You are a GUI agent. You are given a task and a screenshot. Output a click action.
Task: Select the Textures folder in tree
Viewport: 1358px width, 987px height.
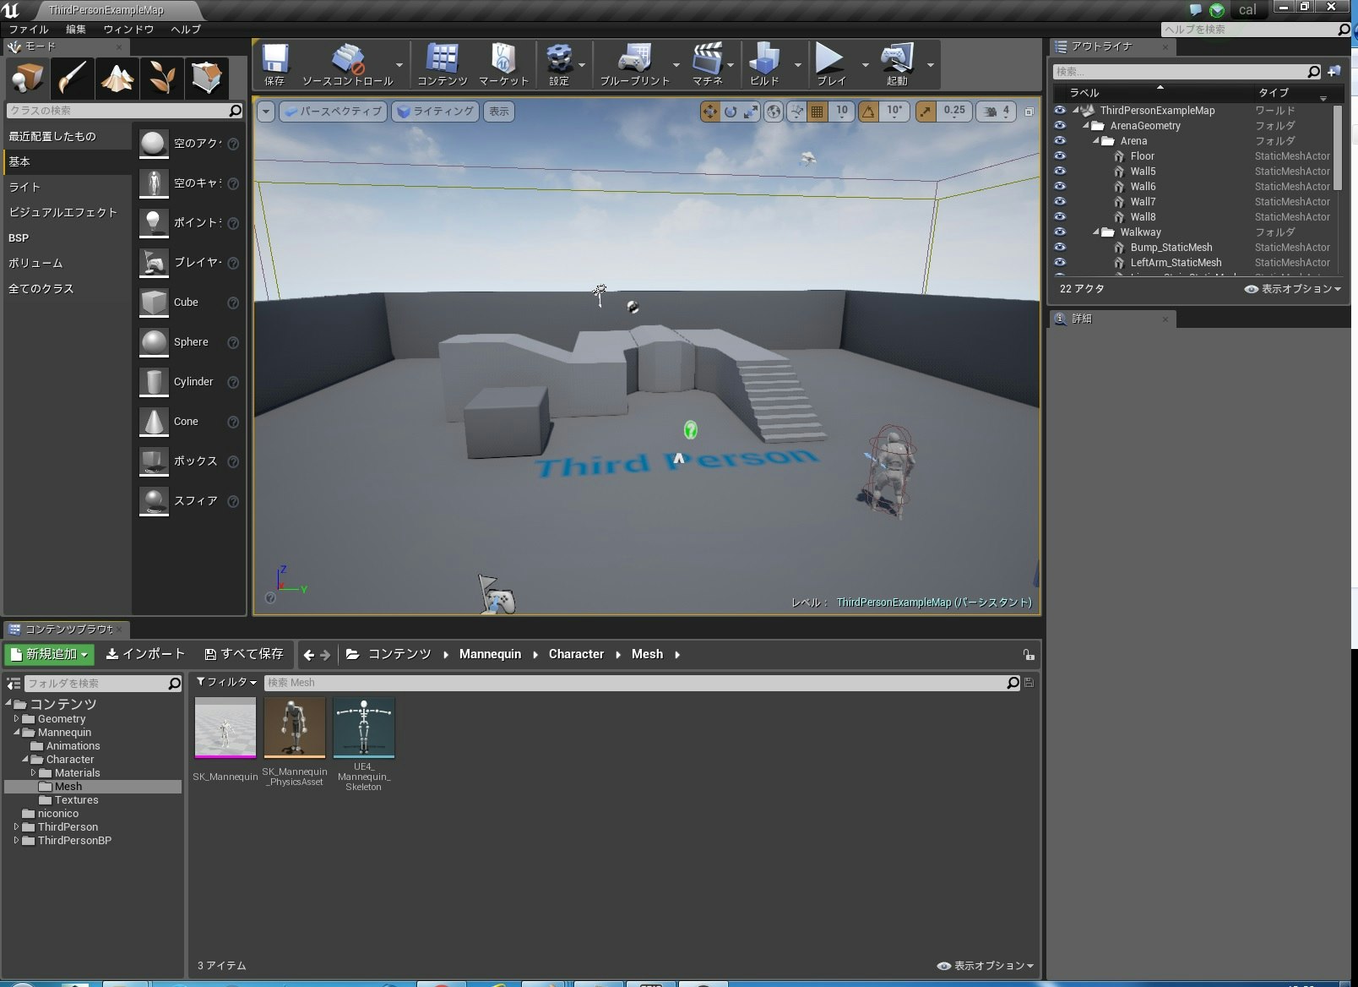tap(76, 800)
